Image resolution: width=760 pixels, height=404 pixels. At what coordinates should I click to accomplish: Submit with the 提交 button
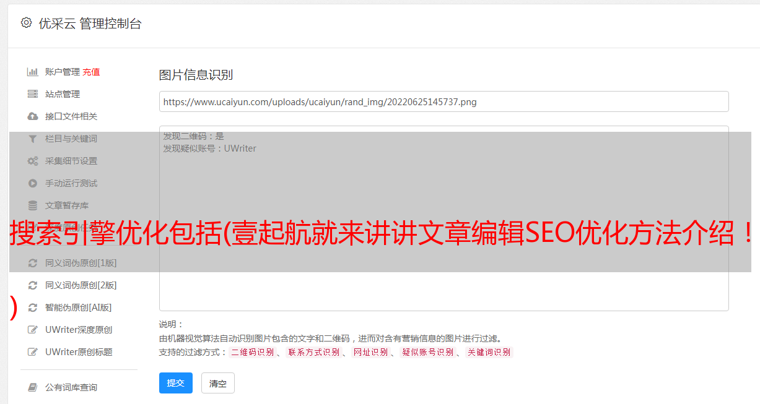point(176,383)
